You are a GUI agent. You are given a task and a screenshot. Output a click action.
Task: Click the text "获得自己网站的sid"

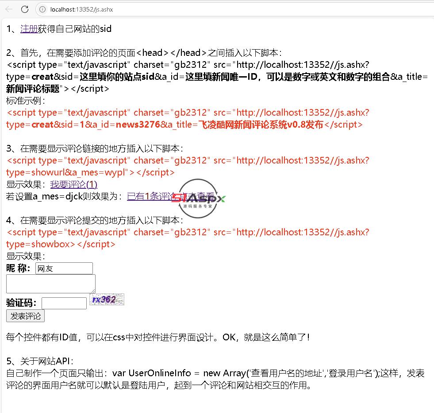75,29
